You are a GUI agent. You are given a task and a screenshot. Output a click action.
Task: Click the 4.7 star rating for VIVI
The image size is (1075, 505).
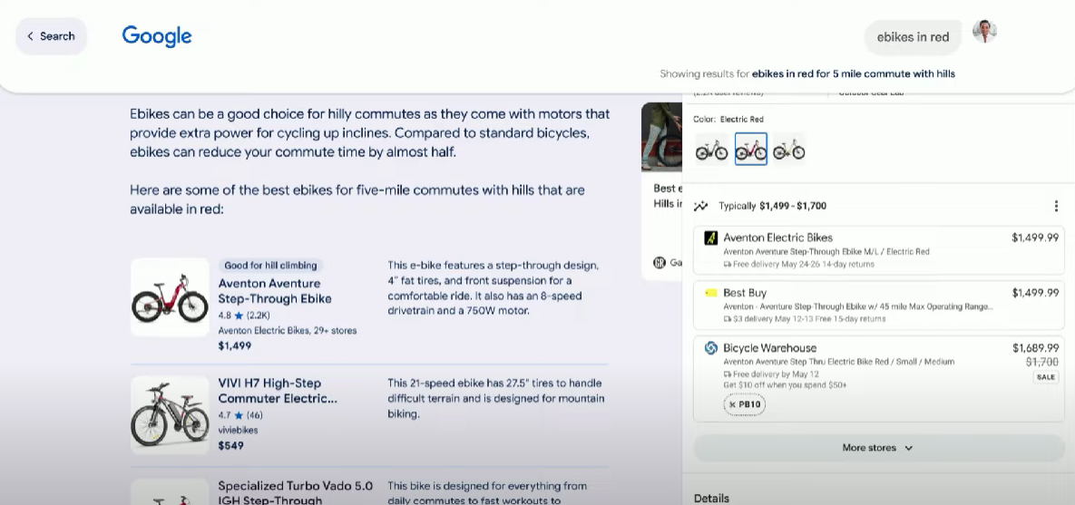point(240,414)
